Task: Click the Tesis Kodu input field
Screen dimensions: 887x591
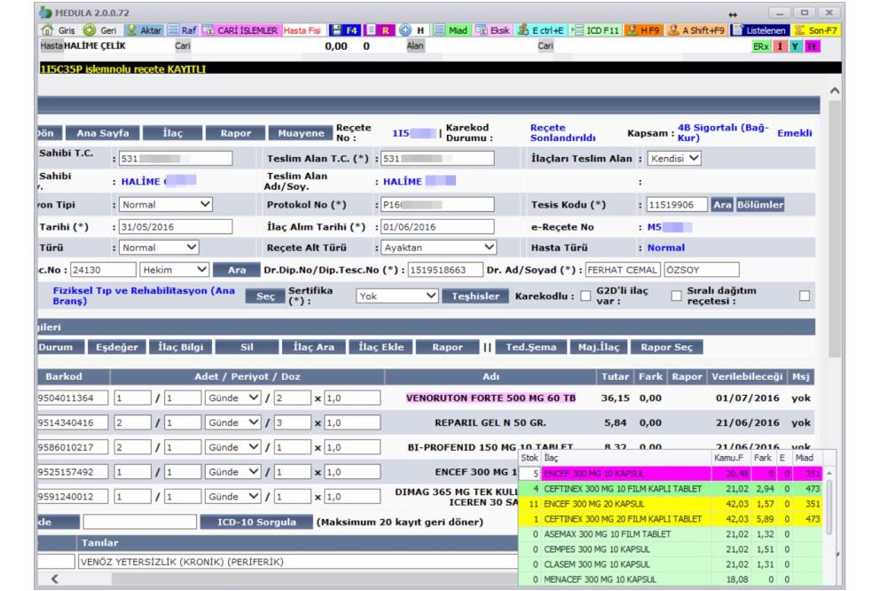Action: [x=677, y=205]
